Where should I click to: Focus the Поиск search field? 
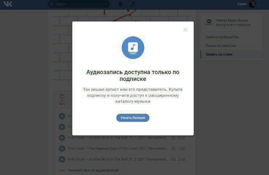click(79, 4)
